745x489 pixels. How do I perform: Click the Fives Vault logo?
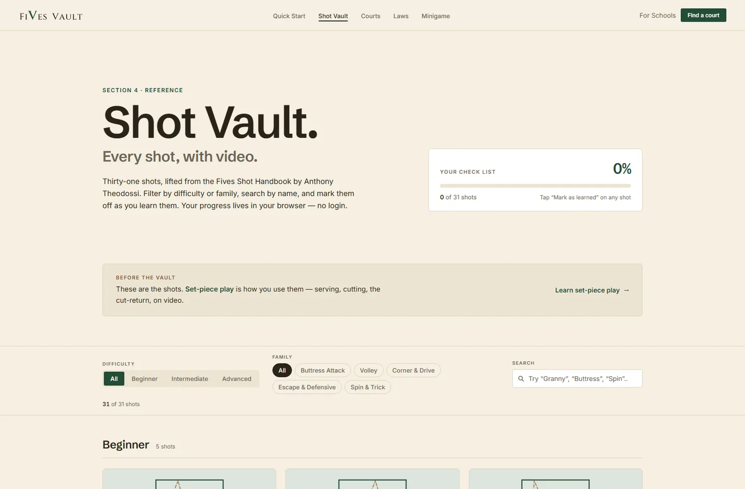coord(51,16)
